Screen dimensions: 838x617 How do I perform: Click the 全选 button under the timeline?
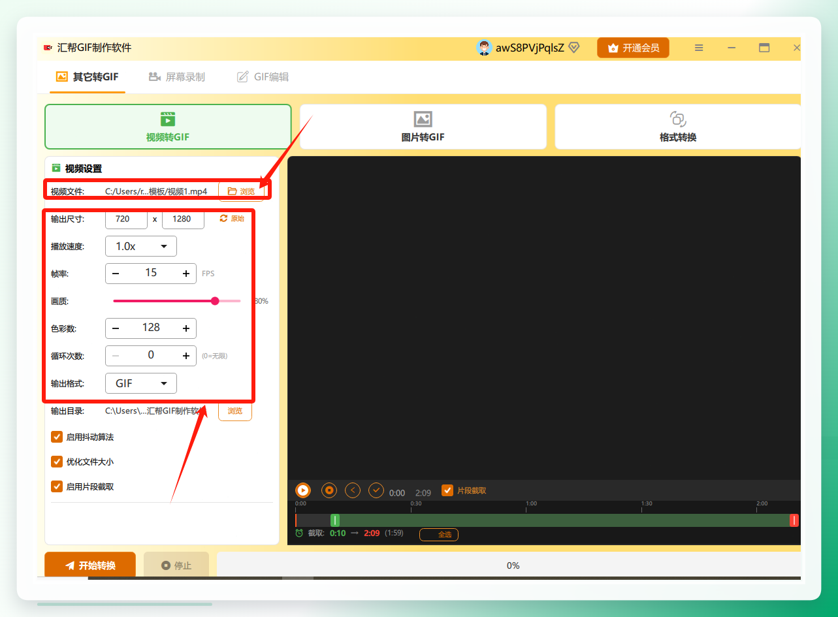pyautogui.click(x=439, y=534)
